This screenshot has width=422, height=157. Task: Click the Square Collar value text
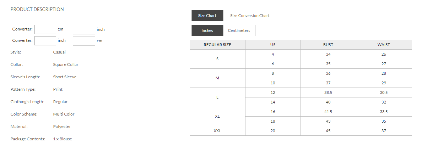coord(66,65)
